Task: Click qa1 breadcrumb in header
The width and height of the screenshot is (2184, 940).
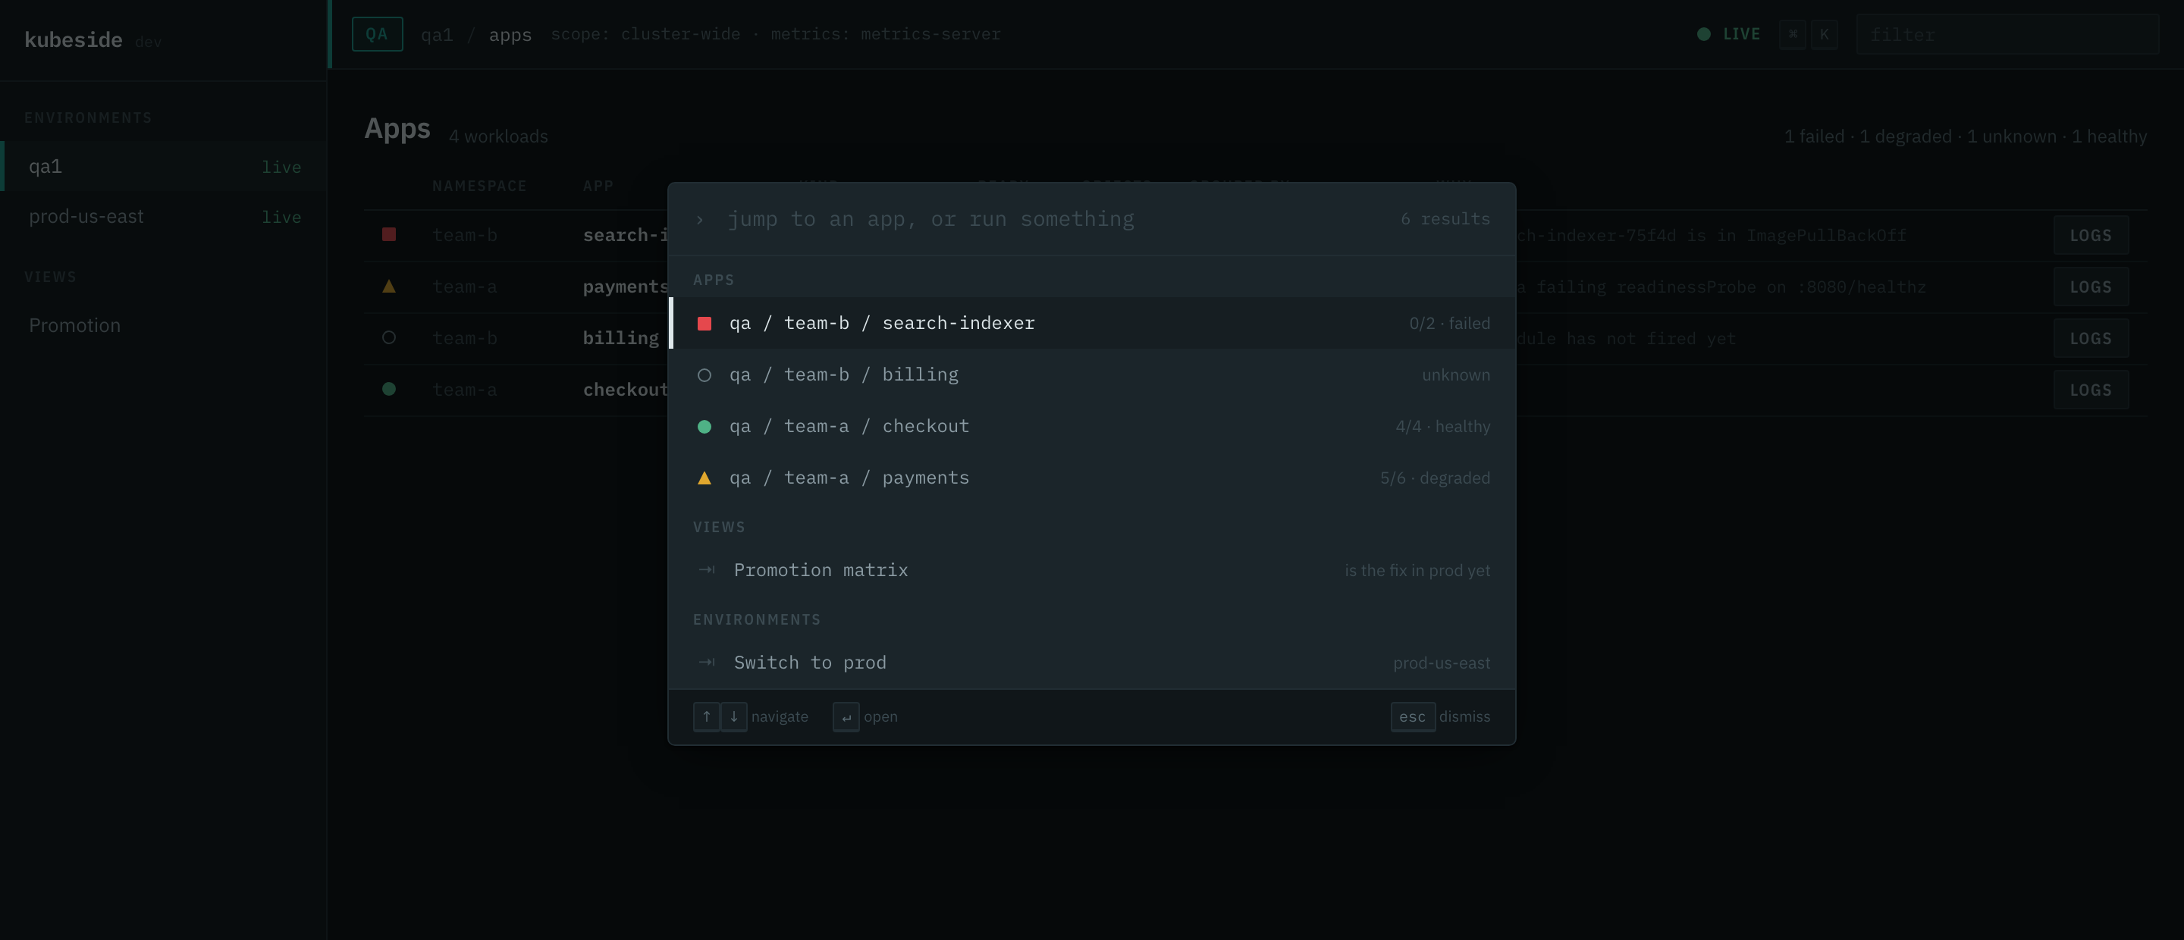Action: pos(437,35)
